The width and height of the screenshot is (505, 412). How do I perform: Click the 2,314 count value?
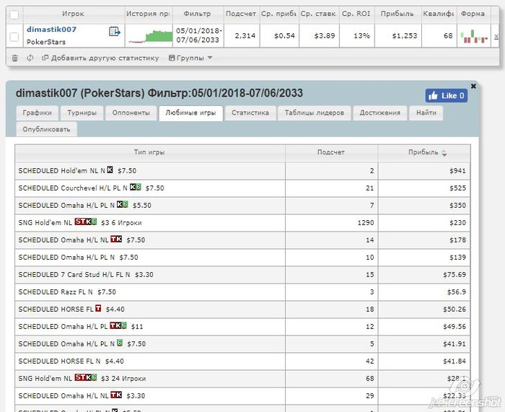tap(245, 36)
